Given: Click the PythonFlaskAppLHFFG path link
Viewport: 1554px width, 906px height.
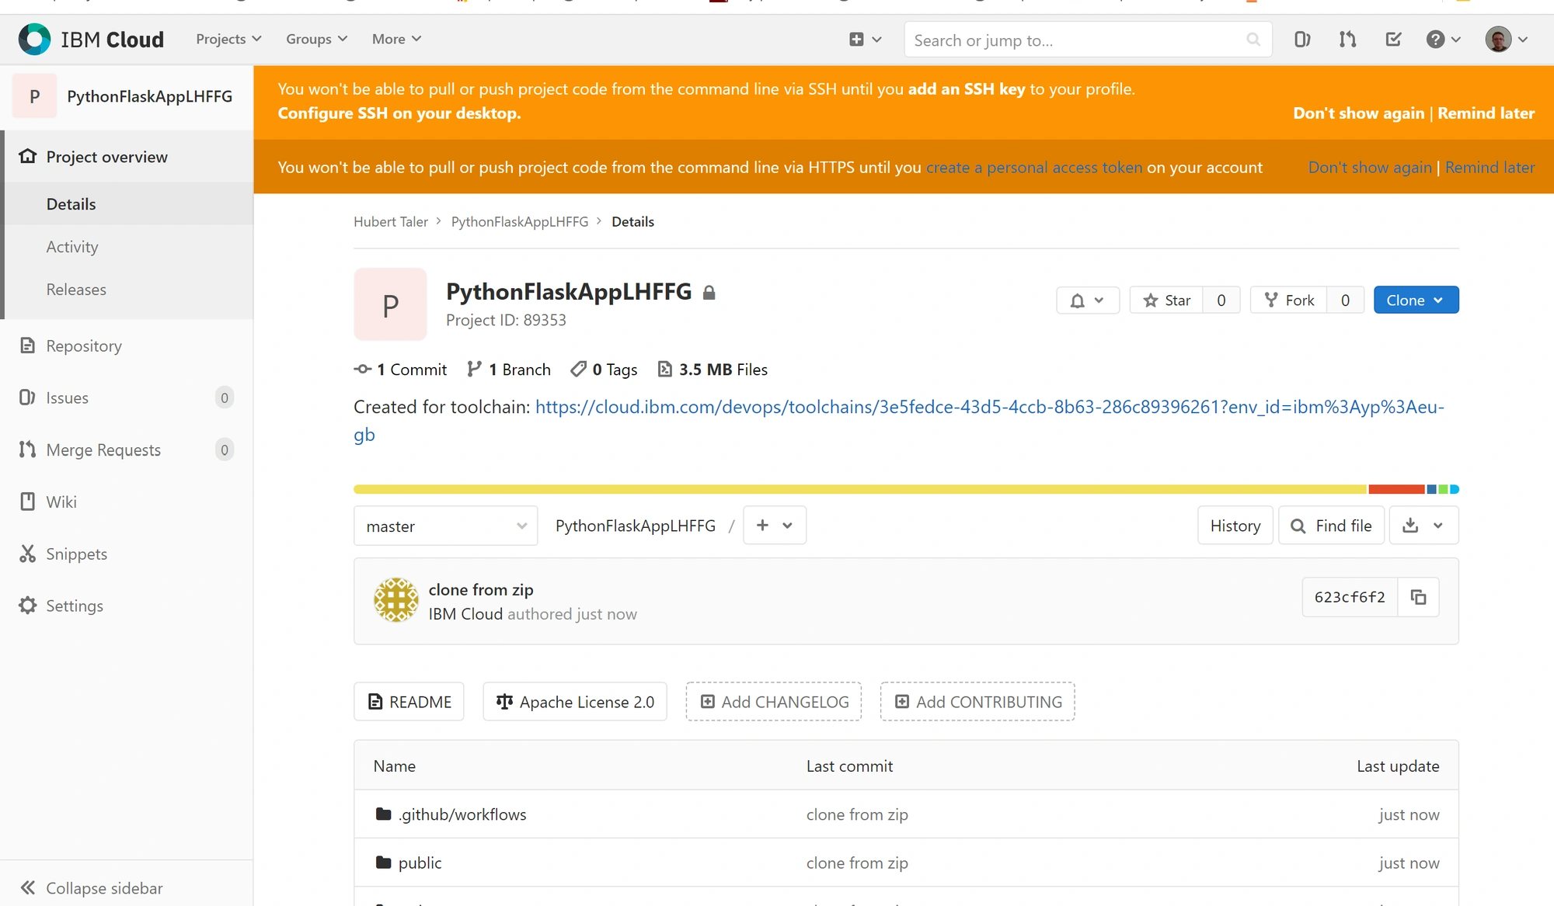Looking at the screenshot, I should pos(636,526).
